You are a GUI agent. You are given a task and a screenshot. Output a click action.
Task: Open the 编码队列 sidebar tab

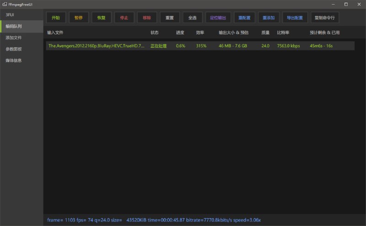14,26
